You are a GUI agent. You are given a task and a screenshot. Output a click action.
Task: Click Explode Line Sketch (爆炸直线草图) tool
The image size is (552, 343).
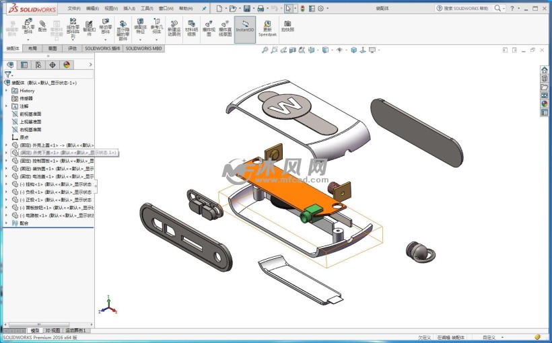coord(226,28)
